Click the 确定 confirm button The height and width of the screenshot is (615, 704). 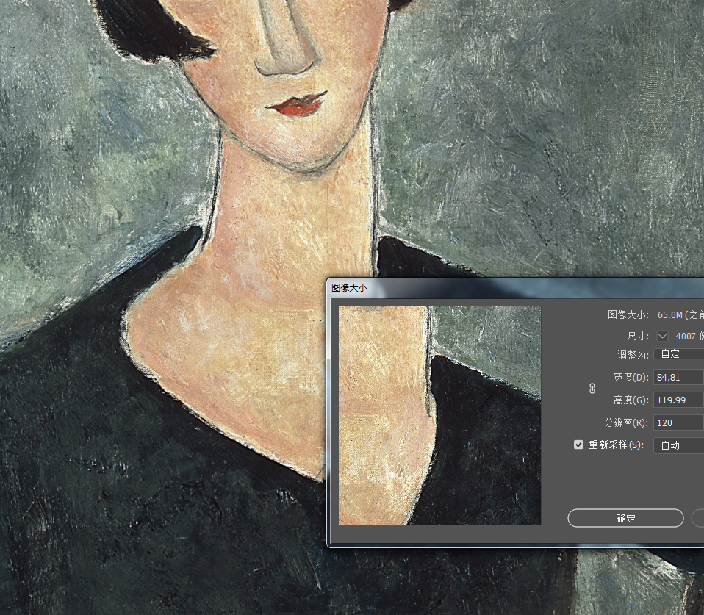[x=625, y=518]
